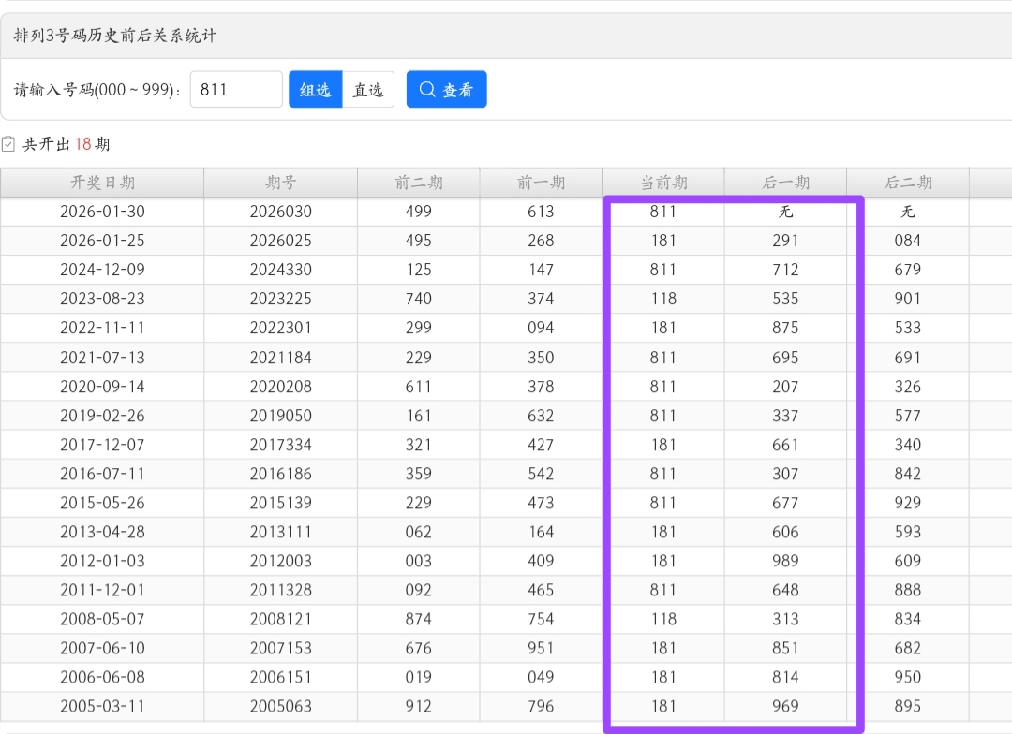Click the 查看 search button
The height and width of the screenshot is (734, 1012).
coord(447,90)
